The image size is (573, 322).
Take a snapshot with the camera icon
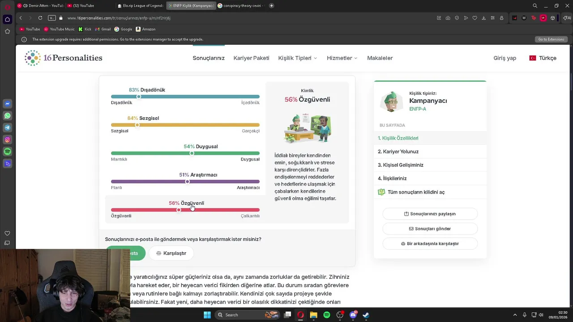pos(448,18)
